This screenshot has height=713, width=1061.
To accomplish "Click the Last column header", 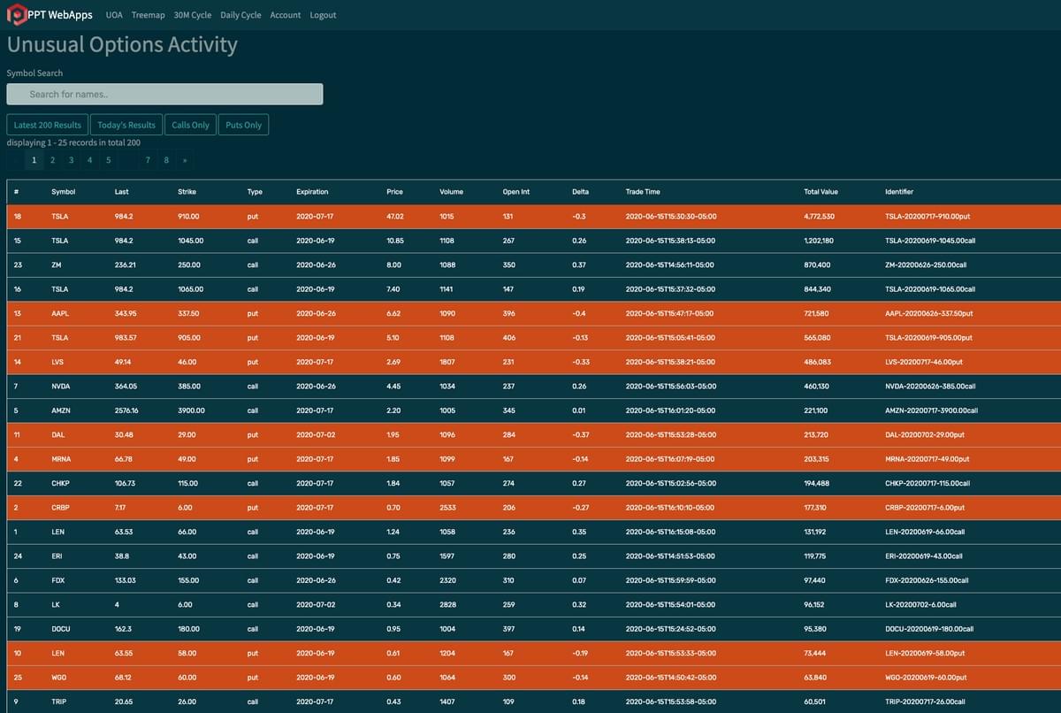I will 122,192.
